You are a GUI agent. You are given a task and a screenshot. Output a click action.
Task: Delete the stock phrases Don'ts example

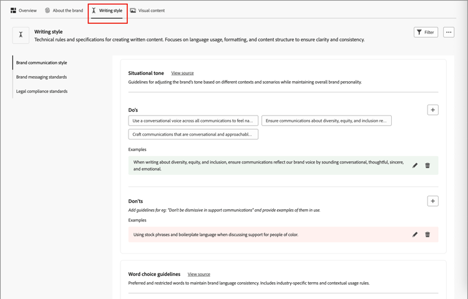(427, 235)
